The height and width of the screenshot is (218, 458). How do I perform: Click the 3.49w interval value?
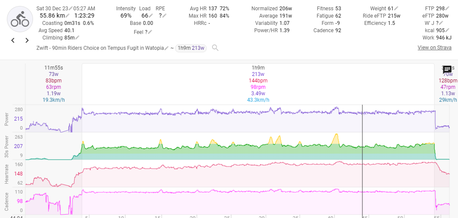(258, 94)
